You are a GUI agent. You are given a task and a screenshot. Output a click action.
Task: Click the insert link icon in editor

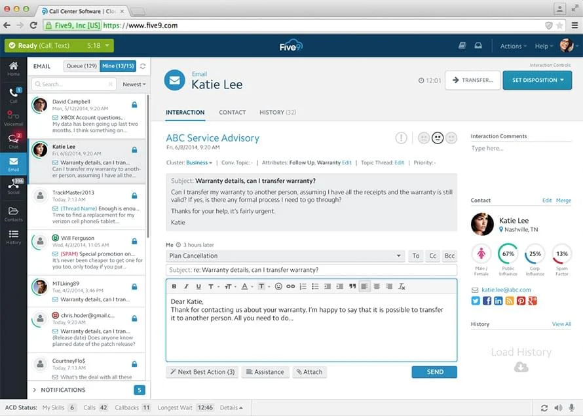[x=290, y=286]
